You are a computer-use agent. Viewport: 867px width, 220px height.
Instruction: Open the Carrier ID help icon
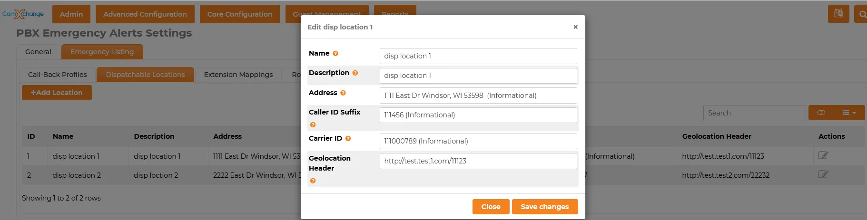point(348,139)
